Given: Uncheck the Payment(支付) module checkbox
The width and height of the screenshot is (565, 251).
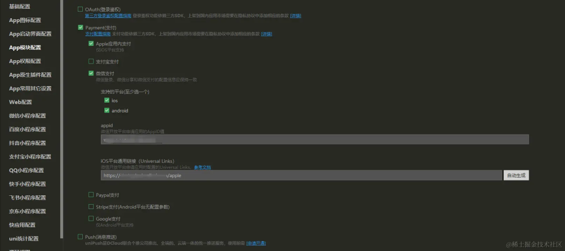Looking at the screenshot, I should coord(81,27).
